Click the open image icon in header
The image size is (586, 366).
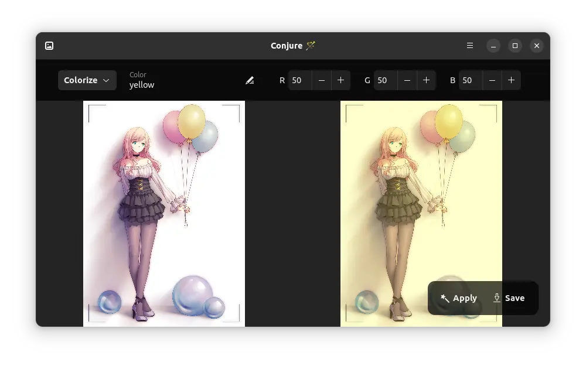pyautogui.click(x=49, y=46)
